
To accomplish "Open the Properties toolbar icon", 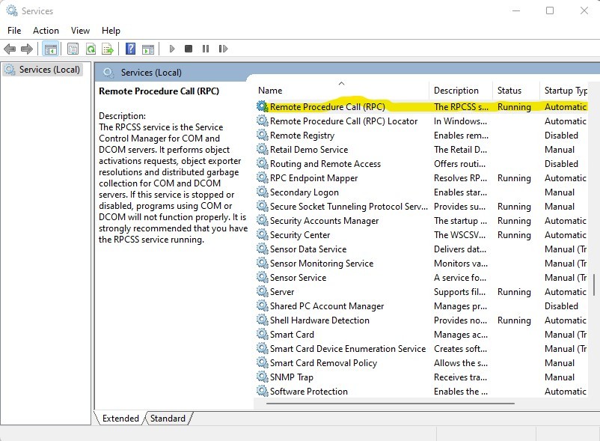I will tap(73, 49).
